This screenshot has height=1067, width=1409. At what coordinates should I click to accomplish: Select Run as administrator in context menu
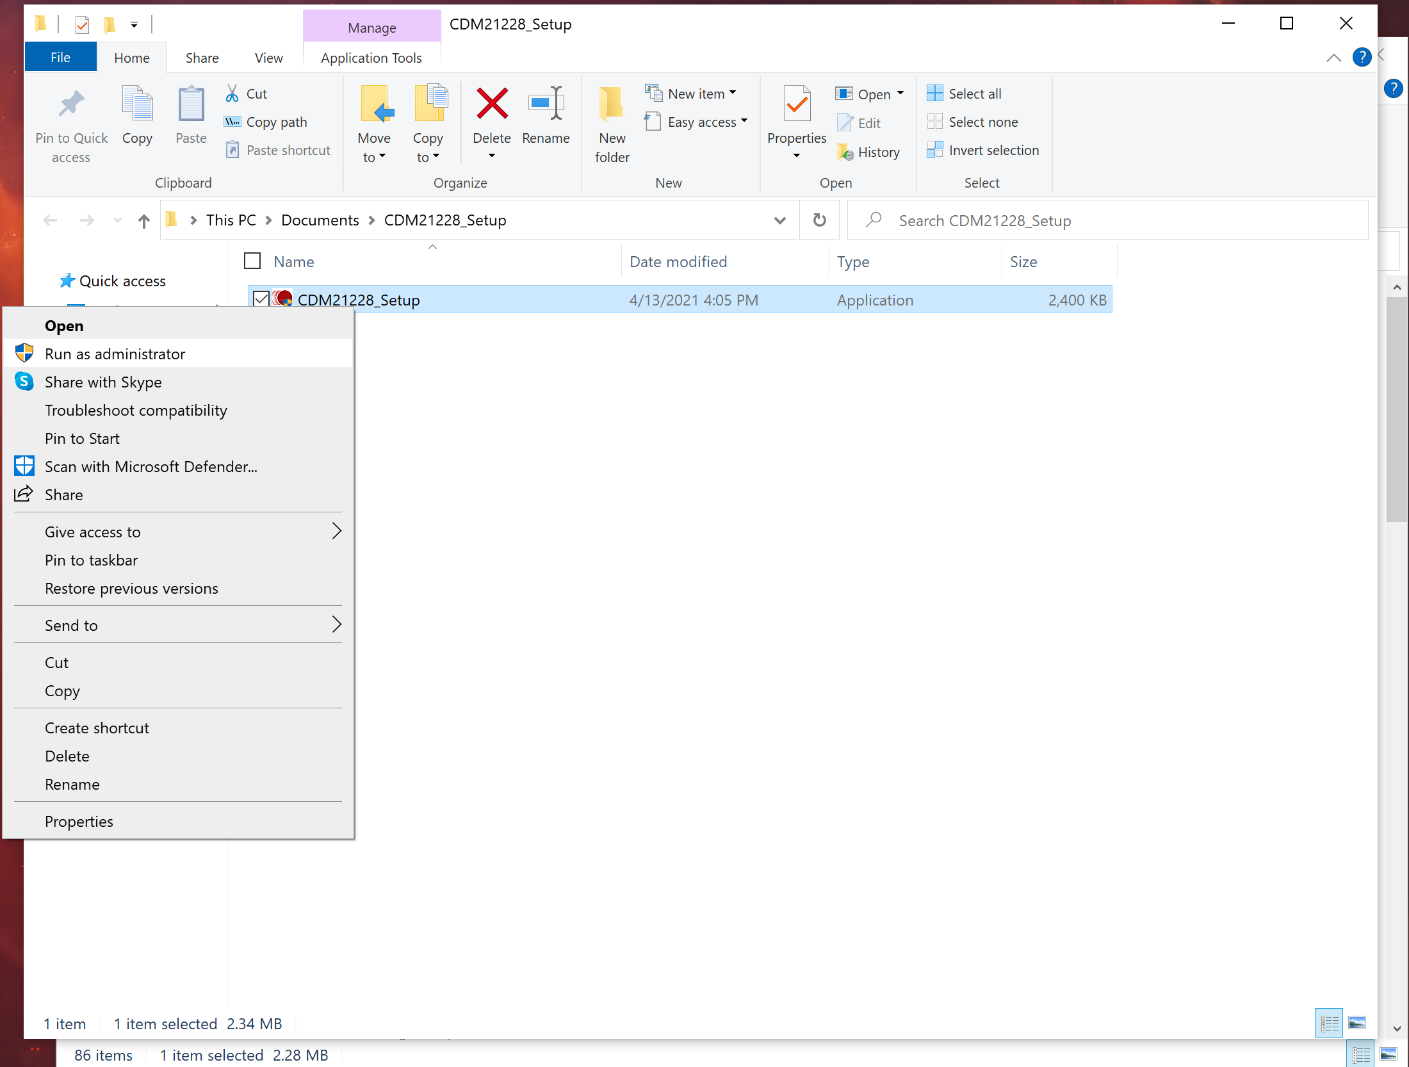tap(115, 354)
